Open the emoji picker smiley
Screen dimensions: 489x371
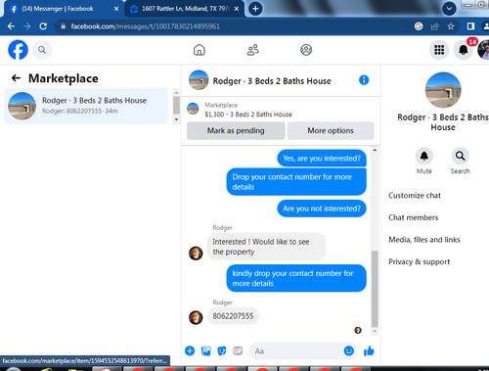click(349, 350)
